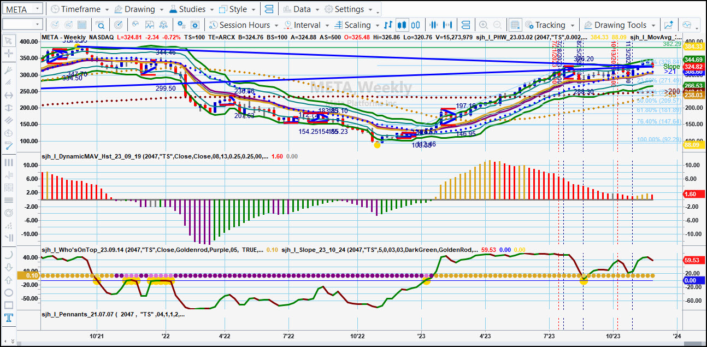Pick the rectangle drawing tool in the sidebar

[8, 305]
